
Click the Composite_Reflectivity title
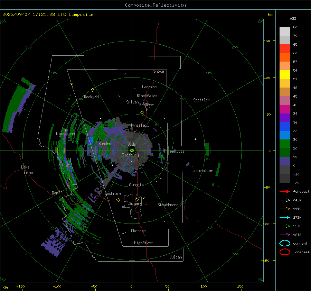(155, 5)
